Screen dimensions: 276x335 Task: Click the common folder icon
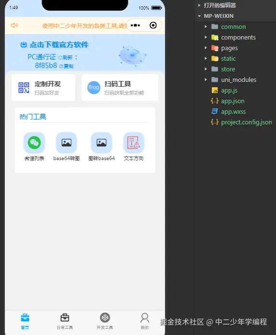215,27
